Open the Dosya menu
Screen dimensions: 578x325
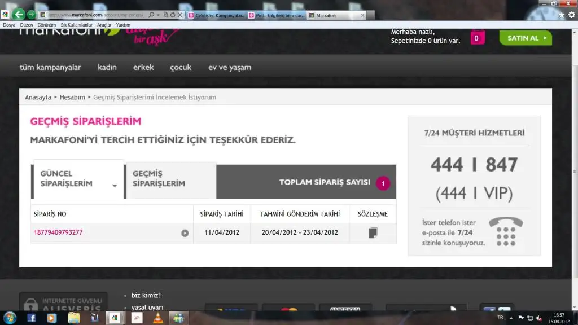pyautogui.click(x=9, y=25)
